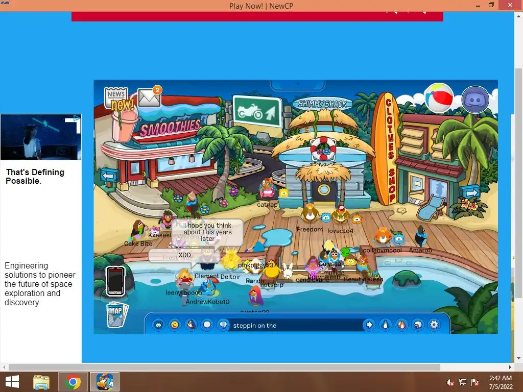The width and height of the screenshot is (523, 392).
Task: Click penguin named Freedom
Action: (x=310, y=213)
